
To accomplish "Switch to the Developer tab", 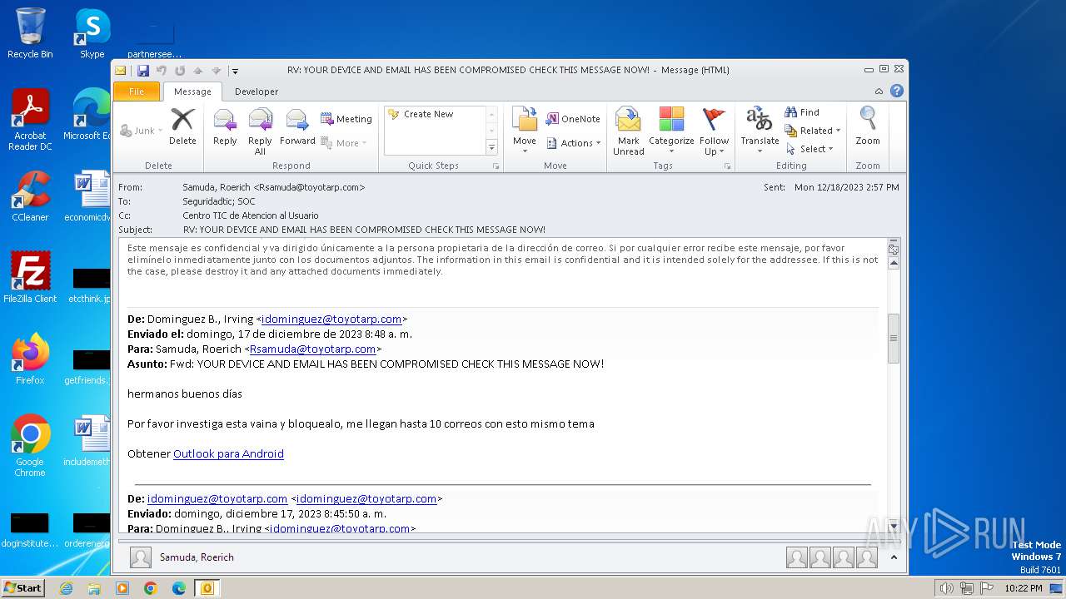I will [257, 92].
